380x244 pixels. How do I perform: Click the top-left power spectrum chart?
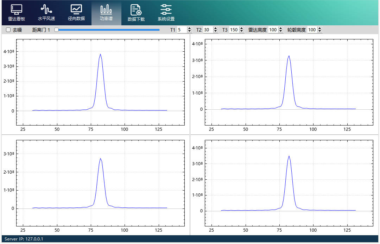tap(96, 84)
